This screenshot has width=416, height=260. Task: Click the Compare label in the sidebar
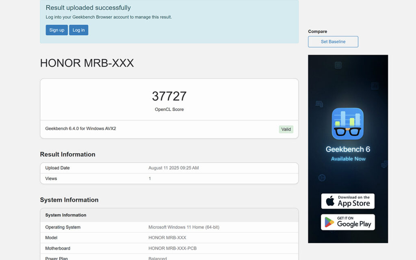(x=318, y=31)
